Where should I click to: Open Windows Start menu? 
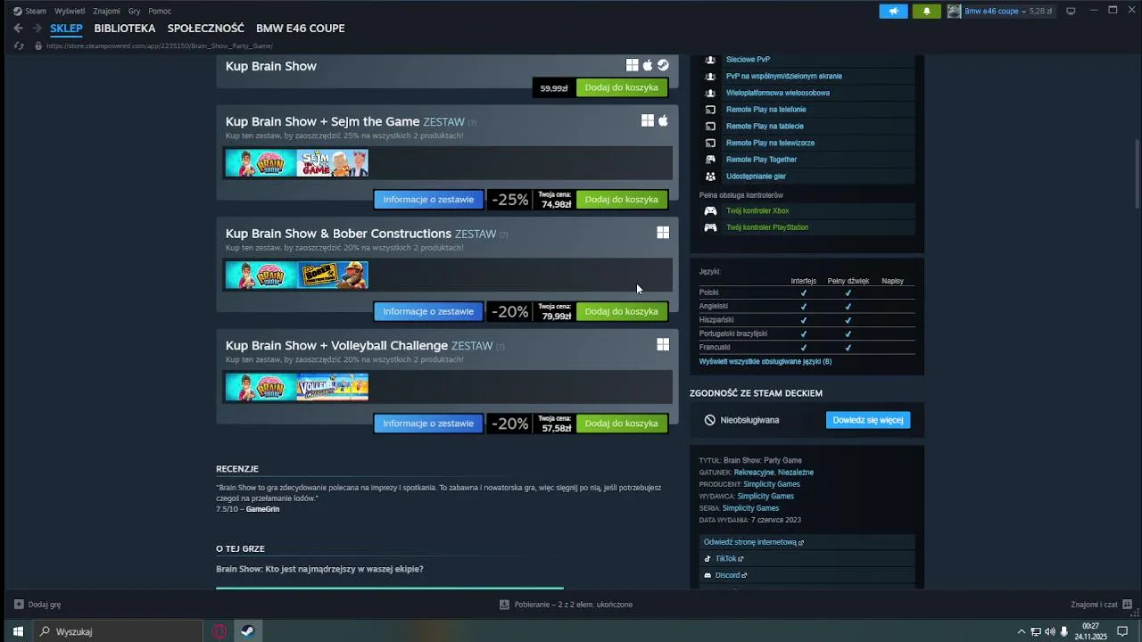click(17, 631)
